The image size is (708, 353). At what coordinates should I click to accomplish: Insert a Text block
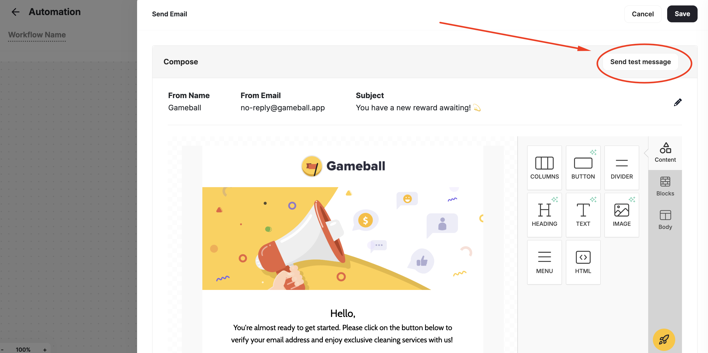pos(583,215)
